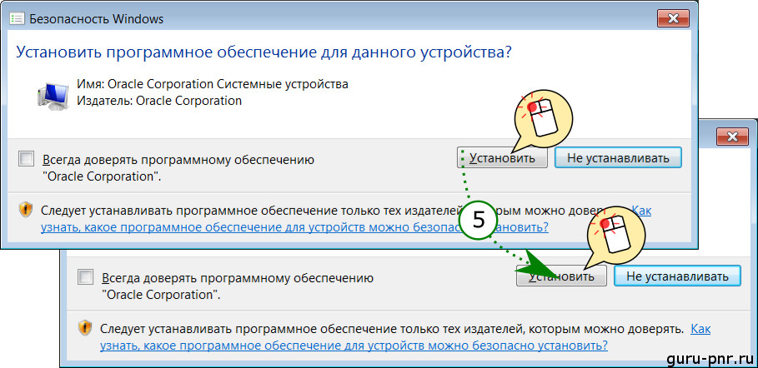
Task: Click the shield icon in the rear dialog
Action: click(84, 328)
